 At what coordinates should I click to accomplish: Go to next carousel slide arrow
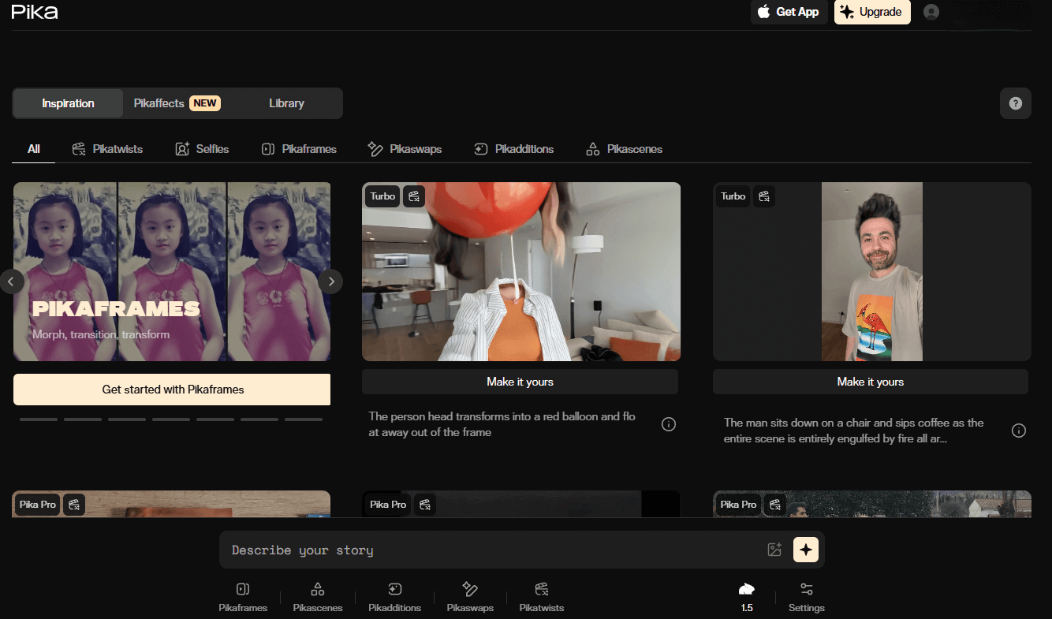pos(331,281)
